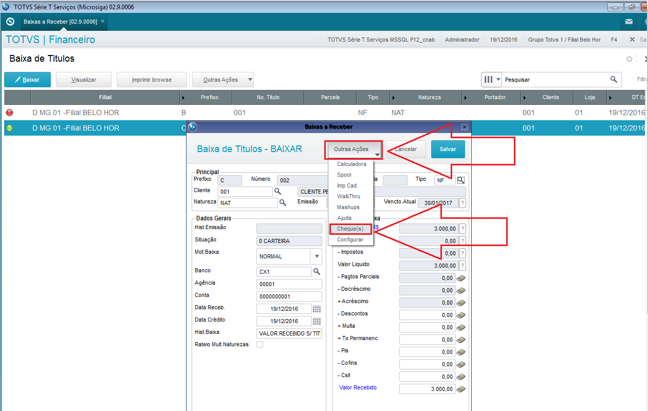
Task: Click the Agência input field
Action: [x=289, y=284]
